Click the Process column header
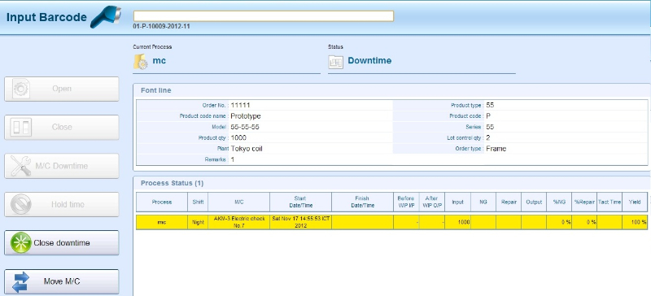 tap(162, 202)
